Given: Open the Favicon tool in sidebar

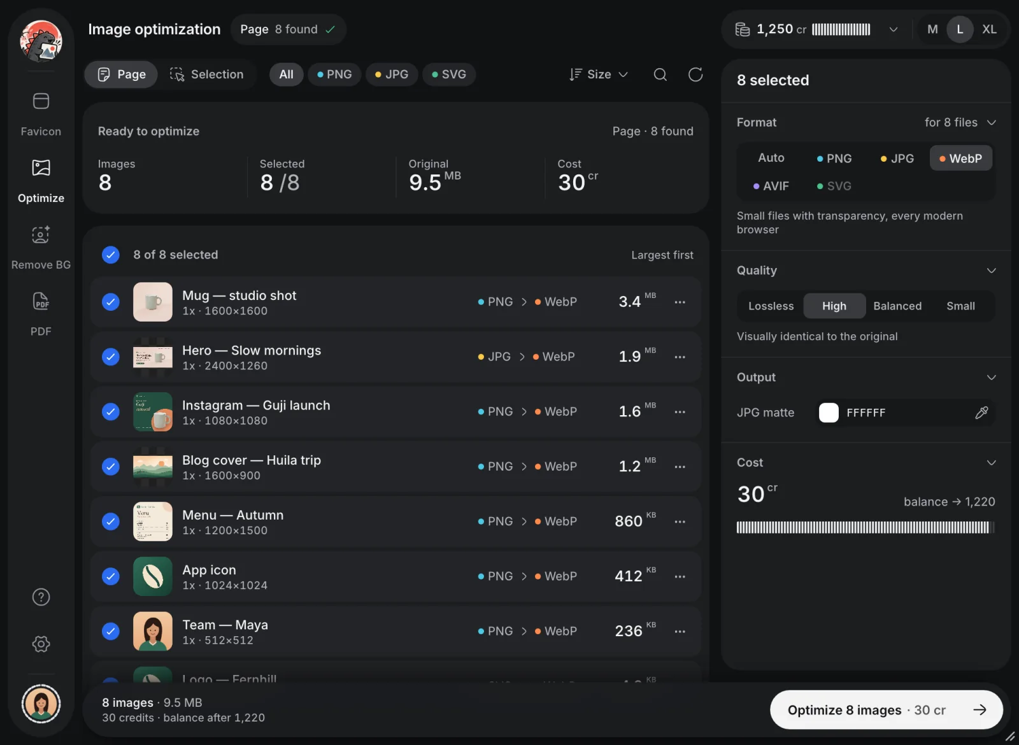Looking at the screenshot, I should 41,114.
